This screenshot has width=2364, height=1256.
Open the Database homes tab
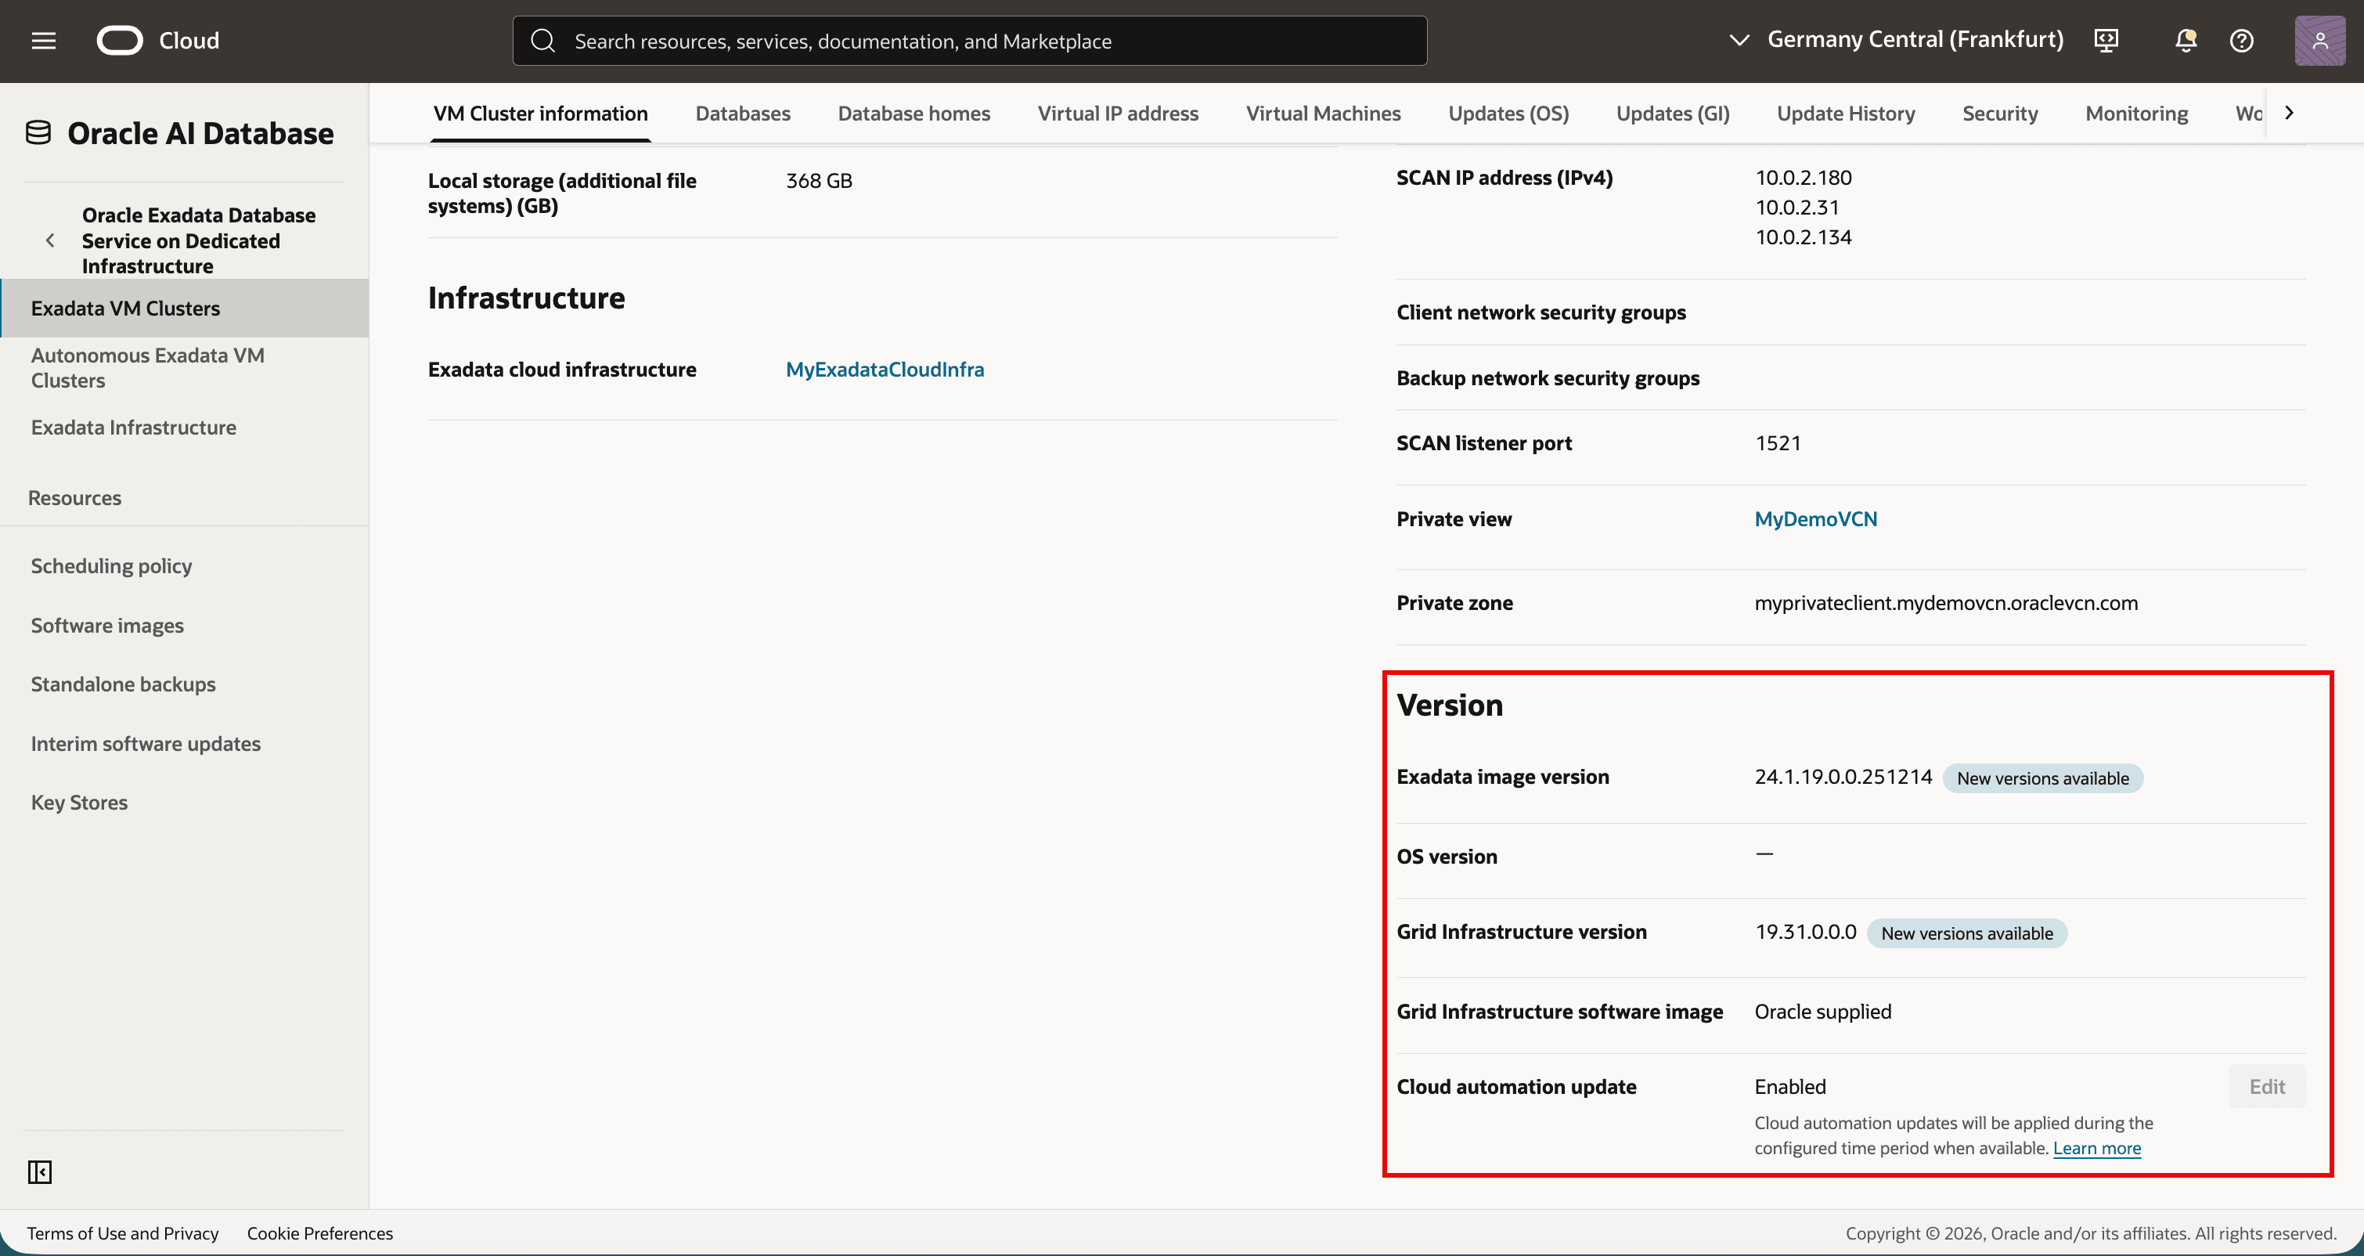914,113
